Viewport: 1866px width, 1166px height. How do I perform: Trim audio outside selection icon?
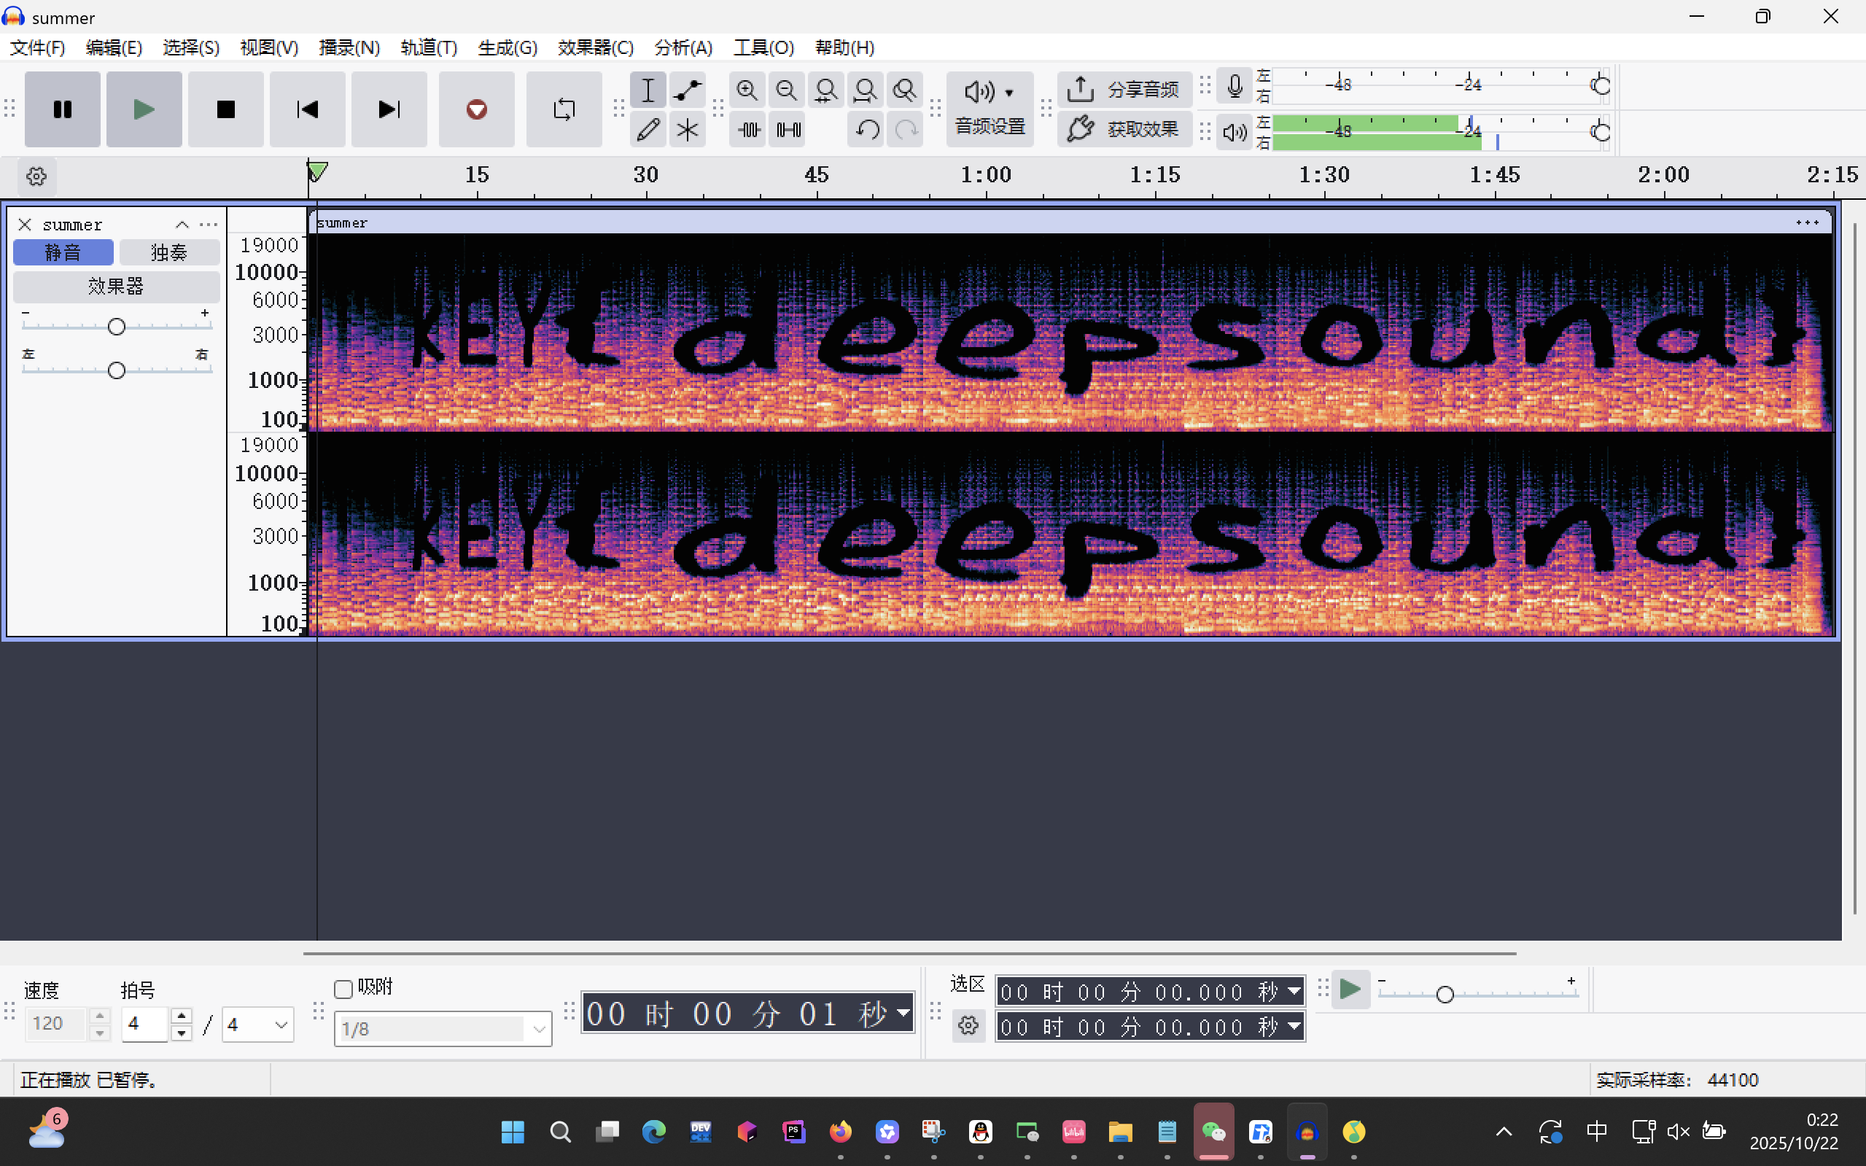coord(749,130)
